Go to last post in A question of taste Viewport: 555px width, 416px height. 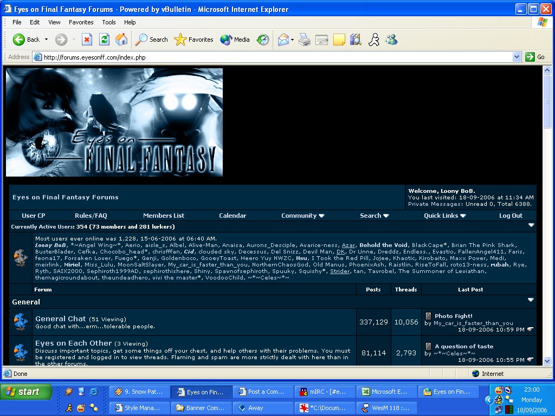(x=530, y=360)
